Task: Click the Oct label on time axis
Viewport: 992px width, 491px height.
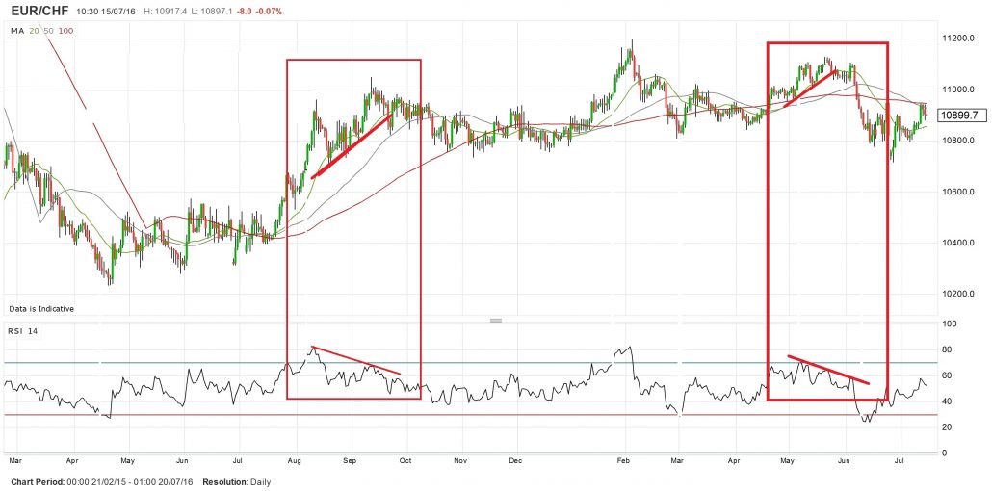Action: [405, 462]
